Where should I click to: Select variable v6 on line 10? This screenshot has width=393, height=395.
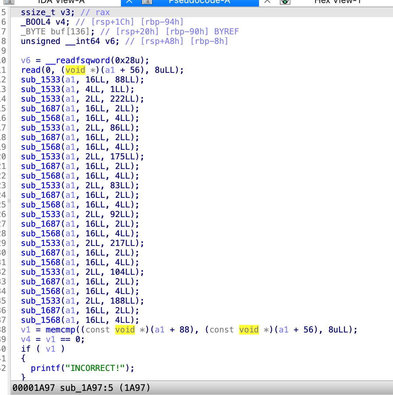pyautogui.click(x=25, y=60)
